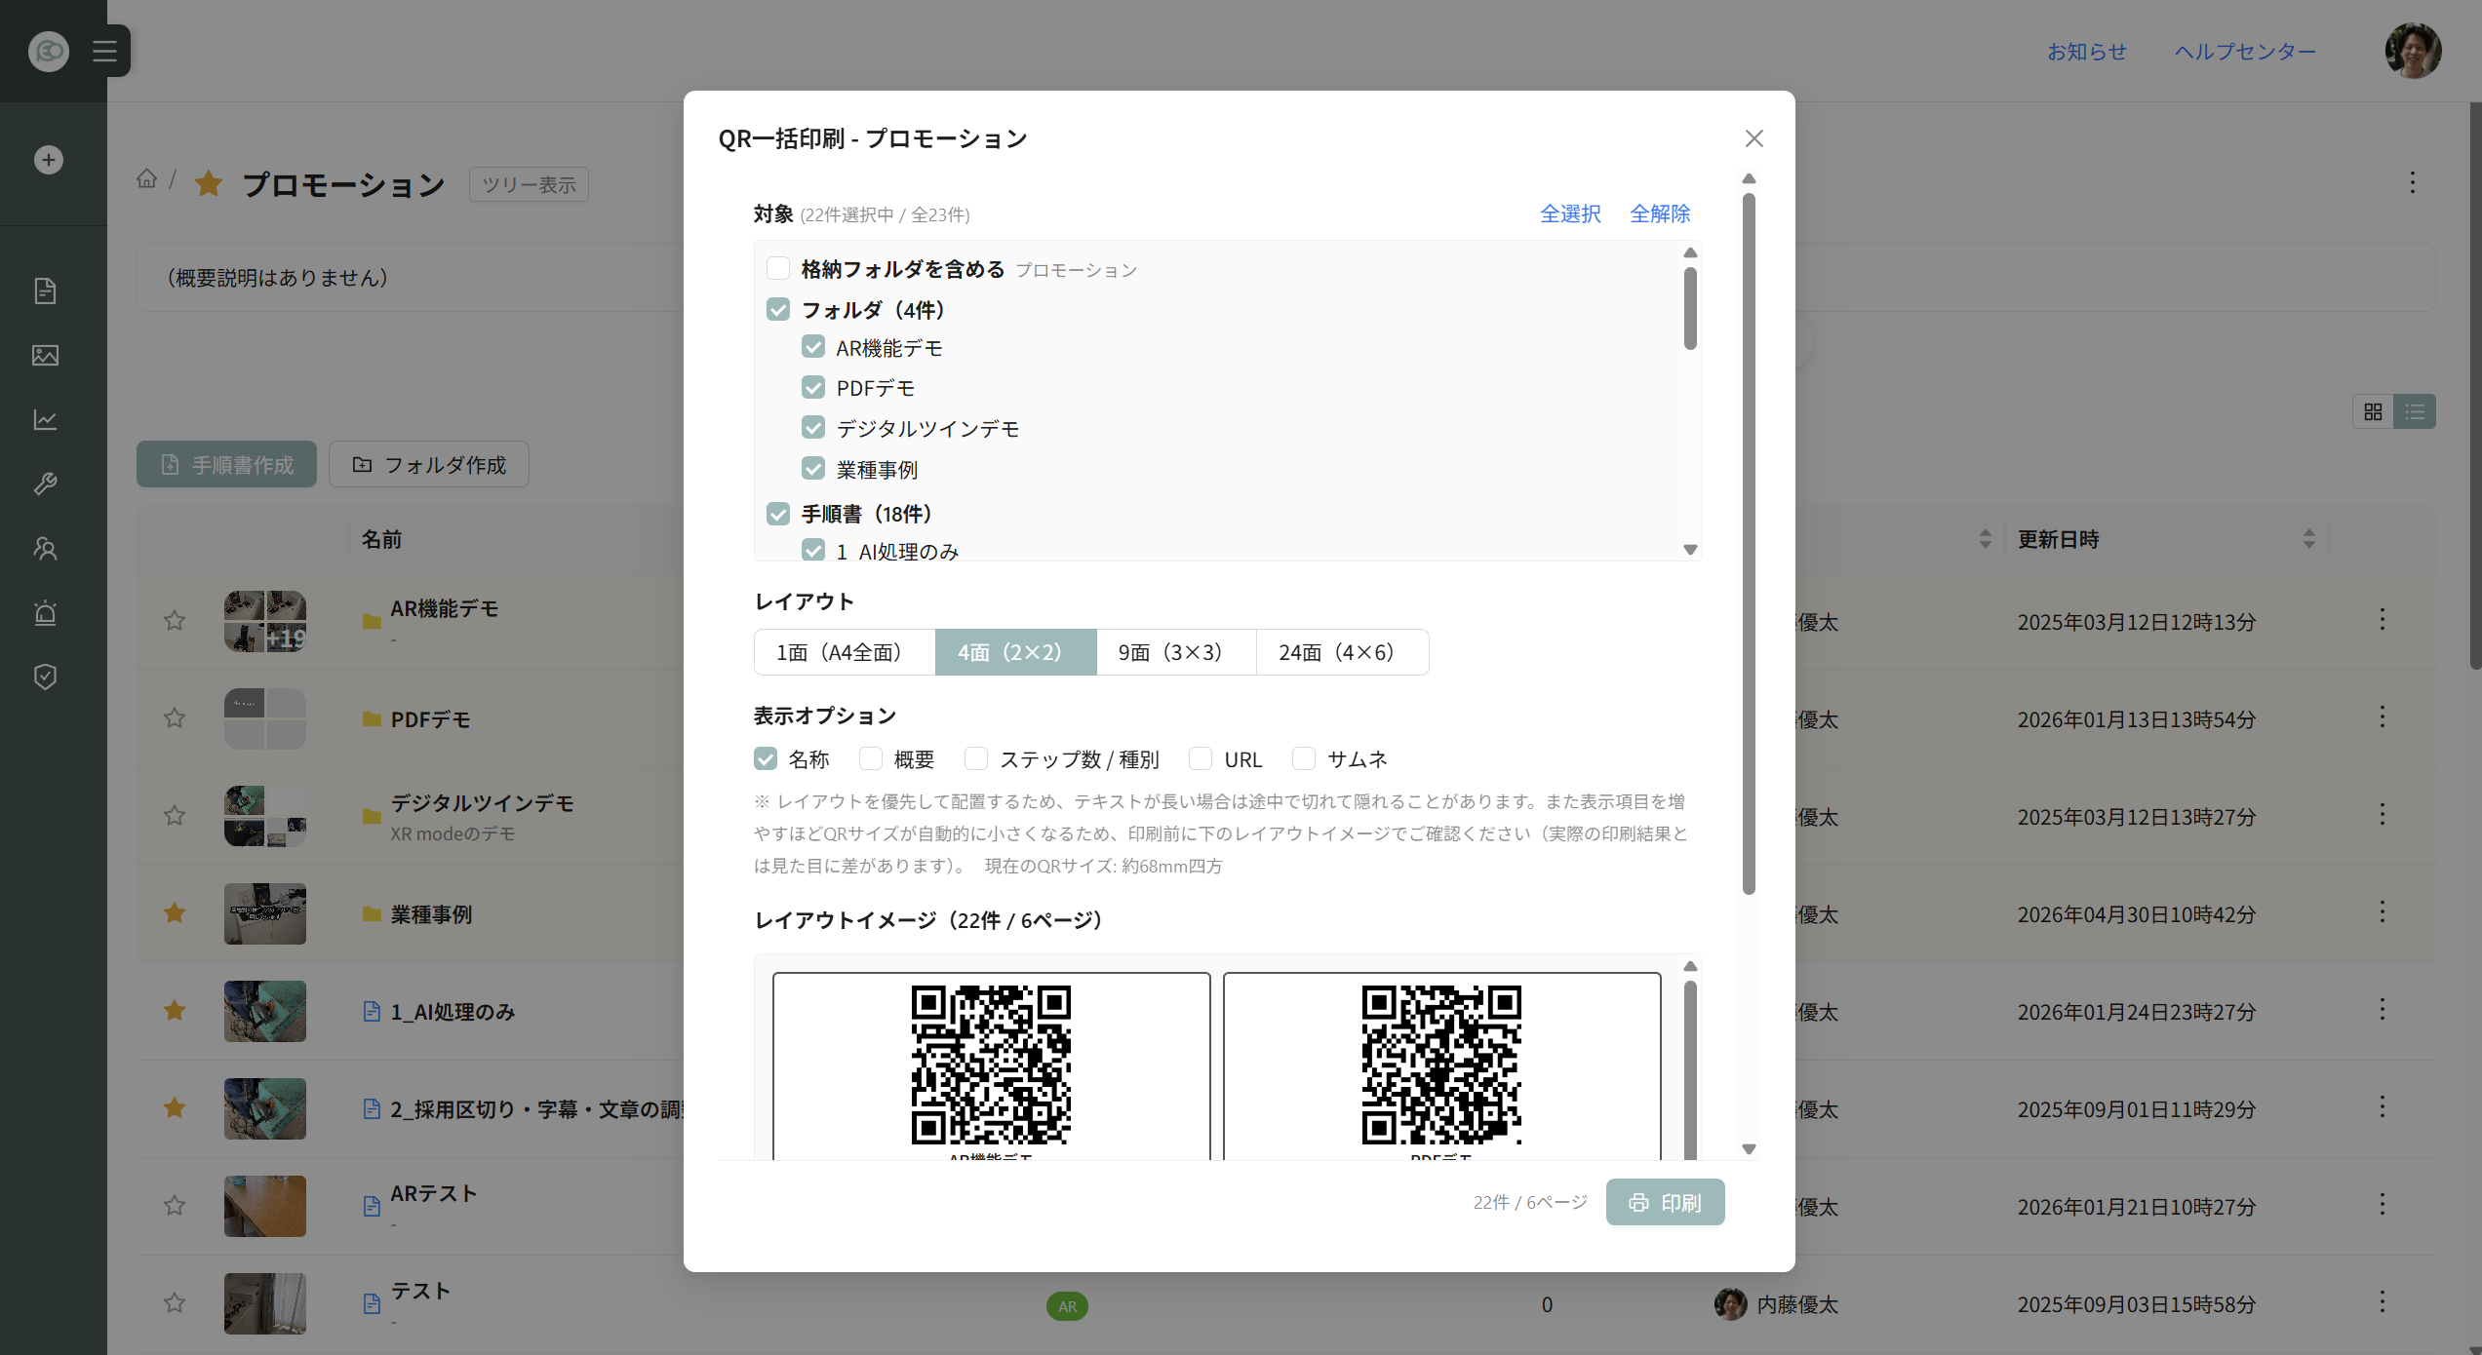Uncheck the フォルダ（4件） group checkbox
Image resolution: width=2482 pixels, height=1355 pixels.
coord(778,309)
